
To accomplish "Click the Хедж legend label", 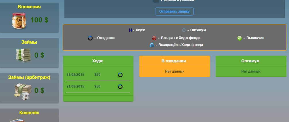I will click(x=140, y=30).
